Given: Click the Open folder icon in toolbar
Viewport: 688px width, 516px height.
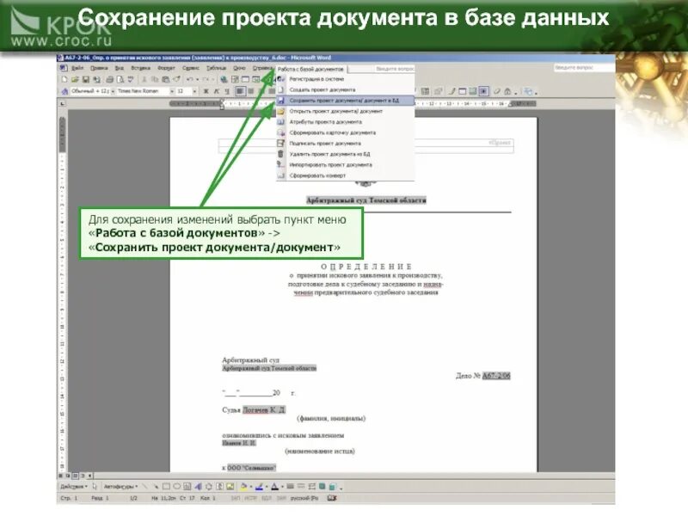Looking at the screenshot, I should click(75, 79).
